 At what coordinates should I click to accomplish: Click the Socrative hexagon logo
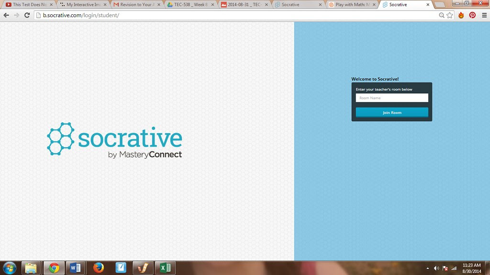[61, 139]
